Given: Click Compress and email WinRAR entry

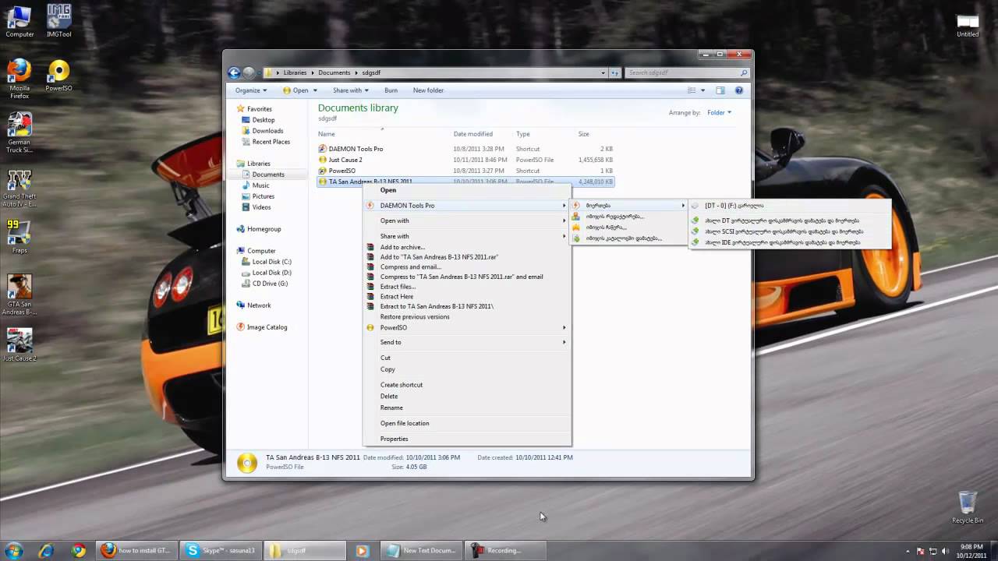Looking at the screenshot, I should click(x=466, y=266).
